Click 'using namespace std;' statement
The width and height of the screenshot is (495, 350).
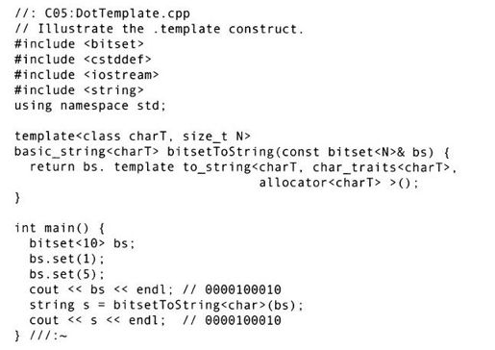coord(90,106)
